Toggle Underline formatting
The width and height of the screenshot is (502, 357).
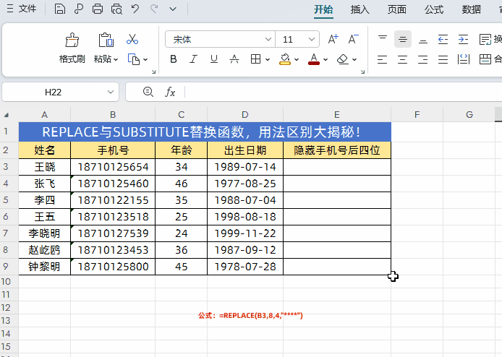click(214, 59)
